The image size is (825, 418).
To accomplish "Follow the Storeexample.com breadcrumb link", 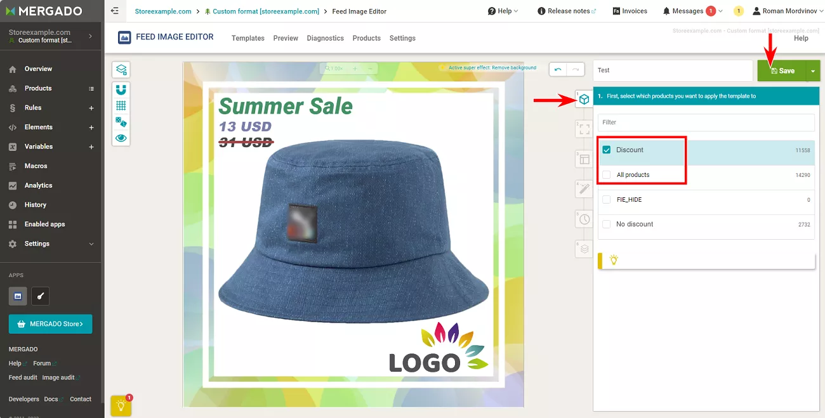I will [x=163, y=11].
